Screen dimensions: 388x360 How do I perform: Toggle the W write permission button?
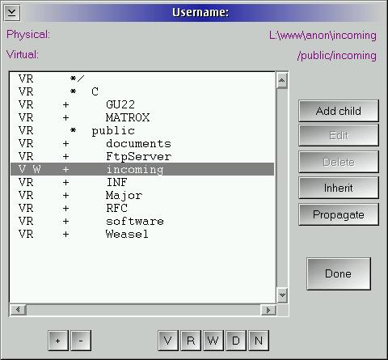point(213,341)
